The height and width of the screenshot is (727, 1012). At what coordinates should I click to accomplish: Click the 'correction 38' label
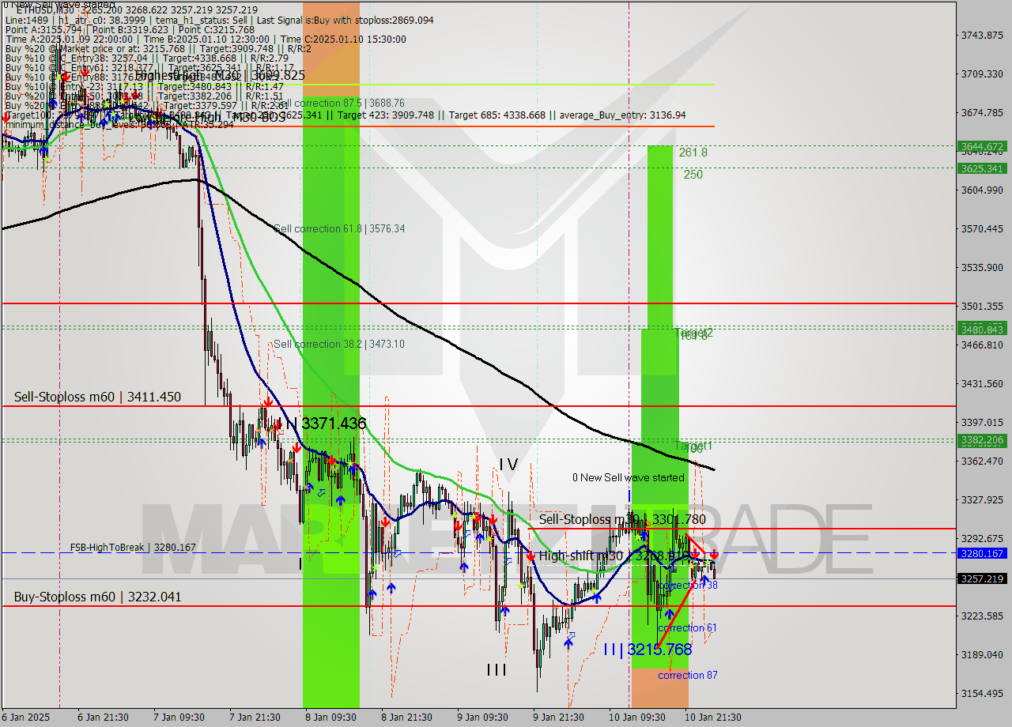[688, 585]
